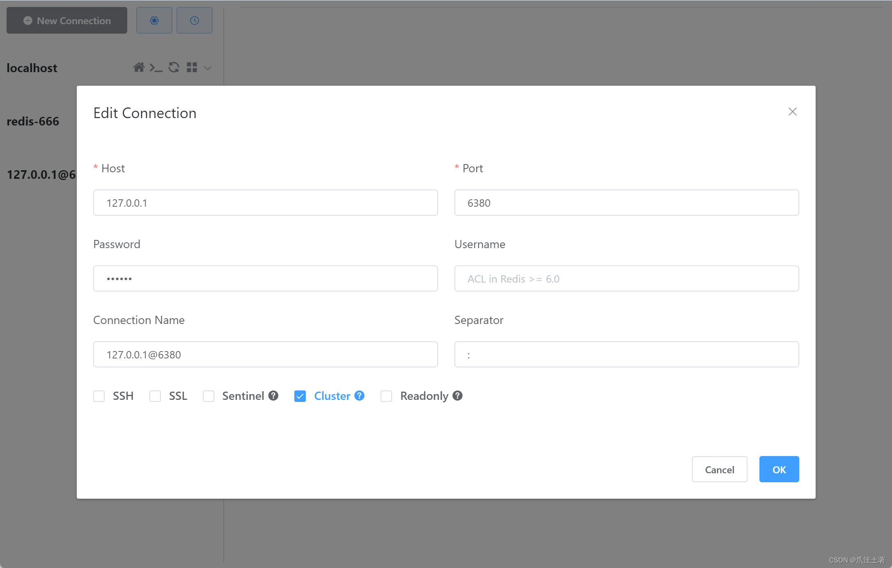Click the Separator input field
The height and width of the screenshot is (568, 892).
click(626, 354)
